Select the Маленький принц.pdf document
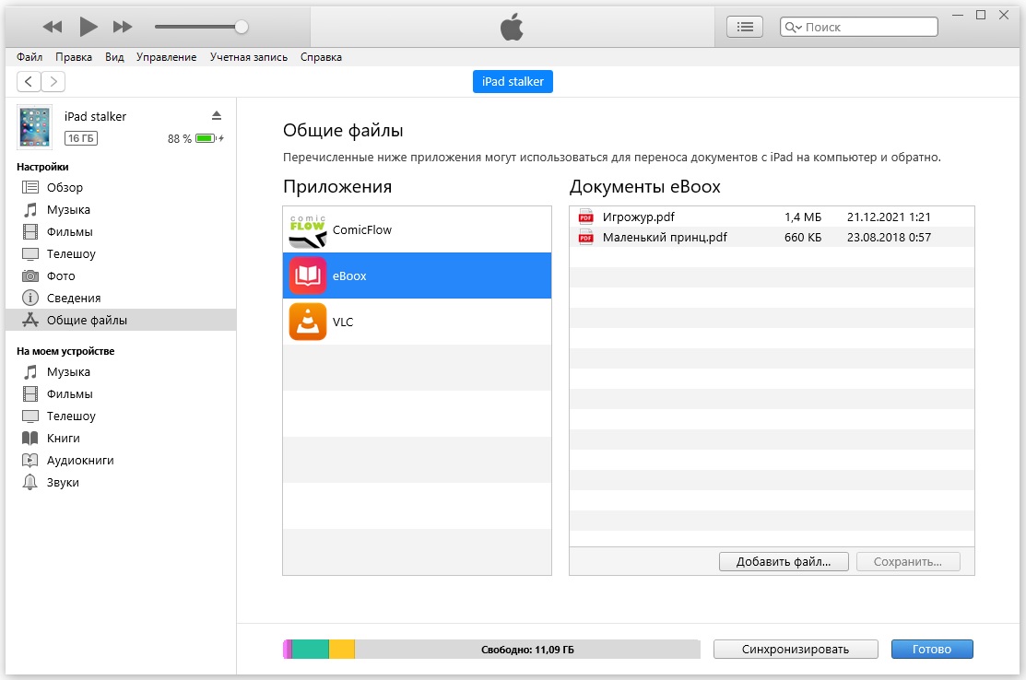Viewport: 1026px width, 680px height. pyautogui.click(x=772, y=238)
